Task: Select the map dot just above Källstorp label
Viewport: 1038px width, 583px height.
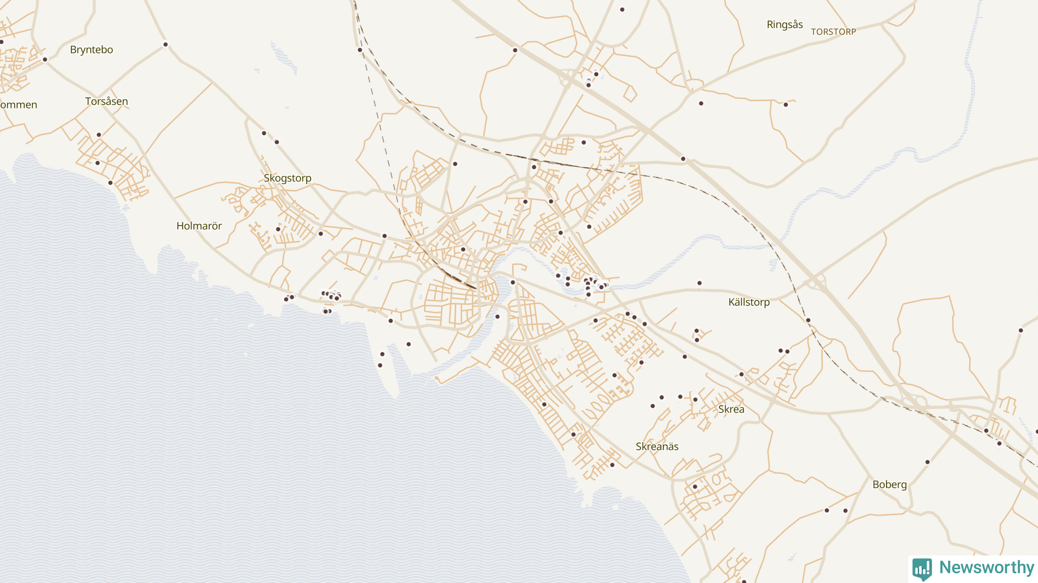Action: (699, 283)
